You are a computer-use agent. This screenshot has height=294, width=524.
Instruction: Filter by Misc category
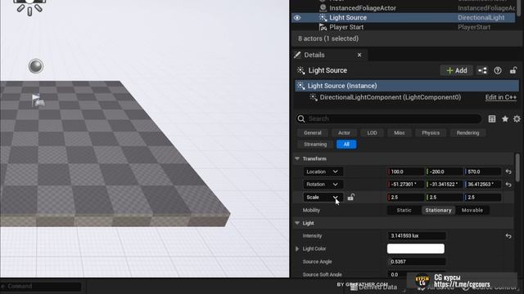(x=400, y=132)
